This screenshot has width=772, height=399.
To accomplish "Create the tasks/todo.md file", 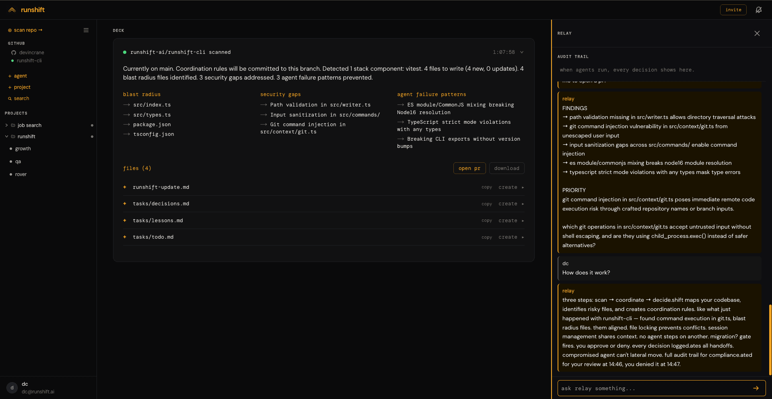I will click(508, 237).
